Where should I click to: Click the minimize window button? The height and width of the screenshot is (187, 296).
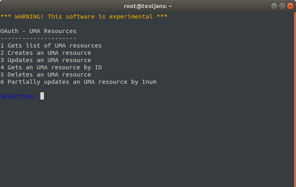click(x=274, y=6)
